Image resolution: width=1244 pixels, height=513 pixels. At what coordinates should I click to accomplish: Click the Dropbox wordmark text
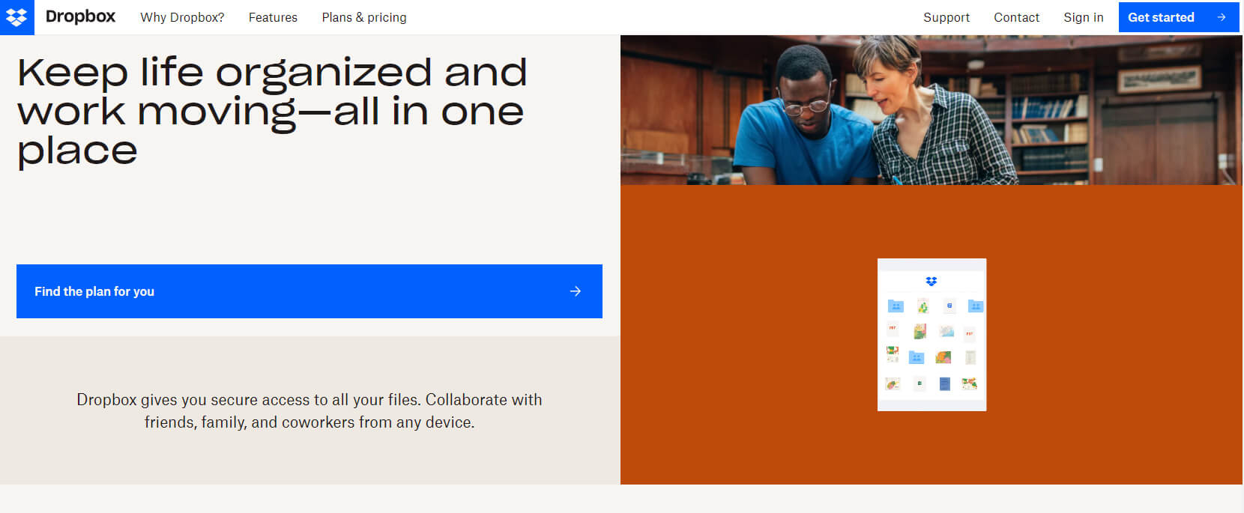coord(80,16)
